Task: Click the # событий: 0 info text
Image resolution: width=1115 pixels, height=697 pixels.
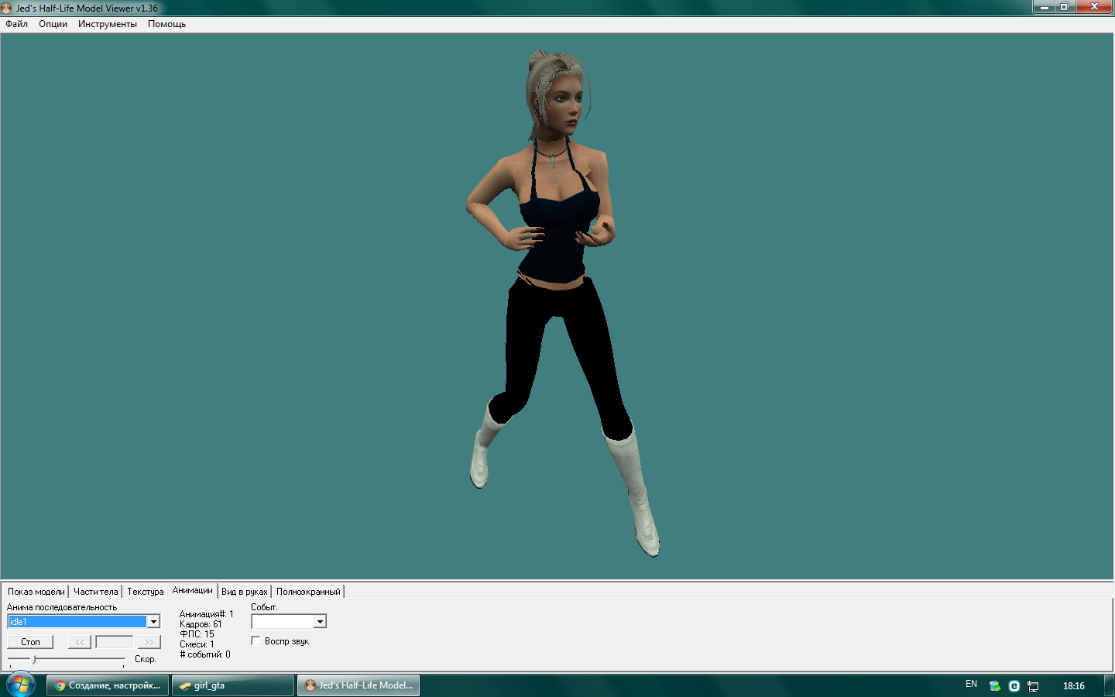Action: 205,654
